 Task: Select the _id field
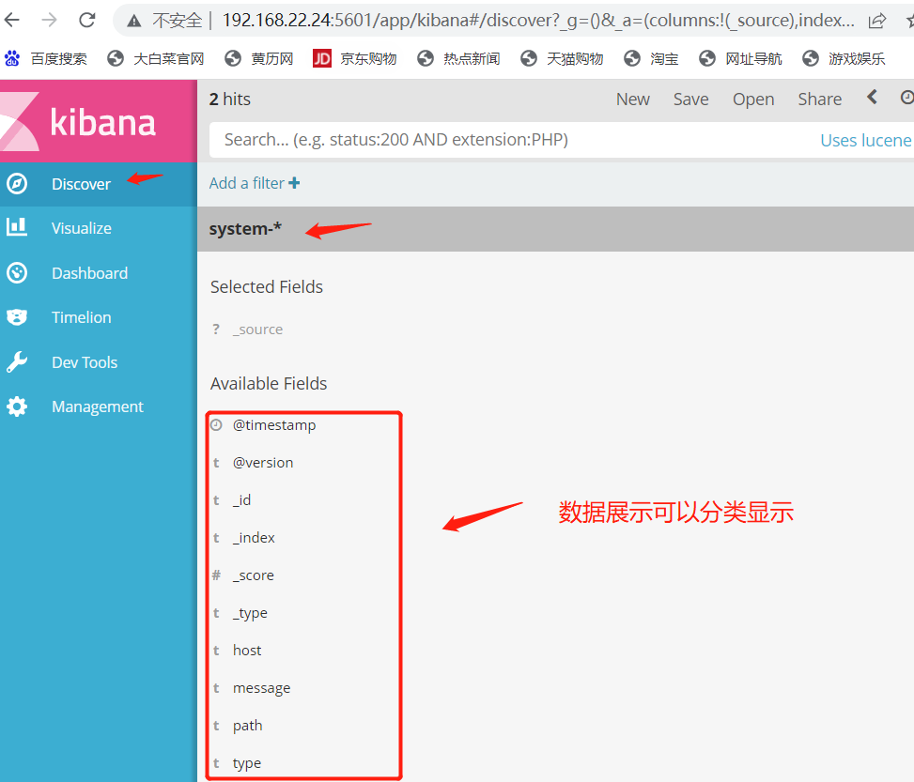[241, 500]
